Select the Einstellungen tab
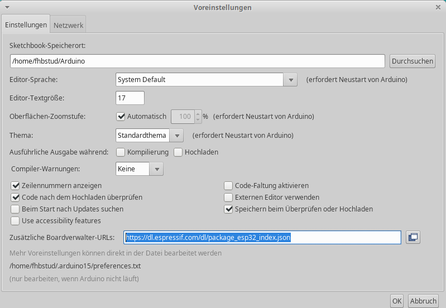The width and height of the screenshot is (446, 308). [26, 25]
